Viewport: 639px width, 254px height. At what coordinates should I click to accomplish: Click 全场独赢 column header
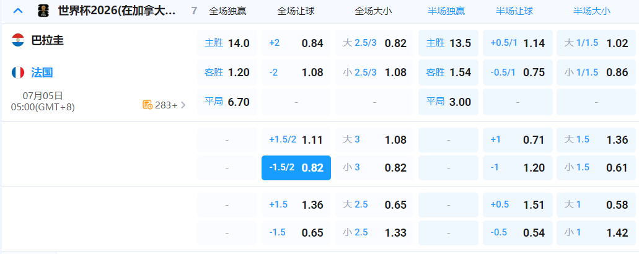coord(228,11)
